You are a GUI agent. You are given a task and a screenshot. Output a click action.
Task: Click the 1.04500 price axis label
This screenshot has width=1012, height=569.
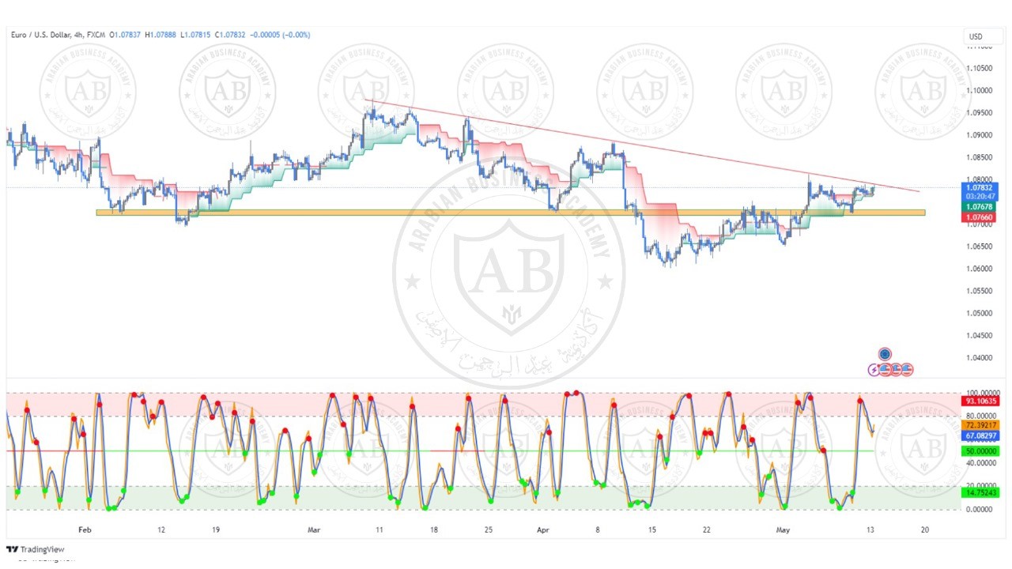(x=980, y=335)
